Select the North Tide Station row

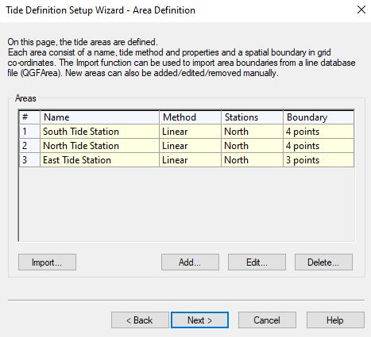(x=187, y=146)
